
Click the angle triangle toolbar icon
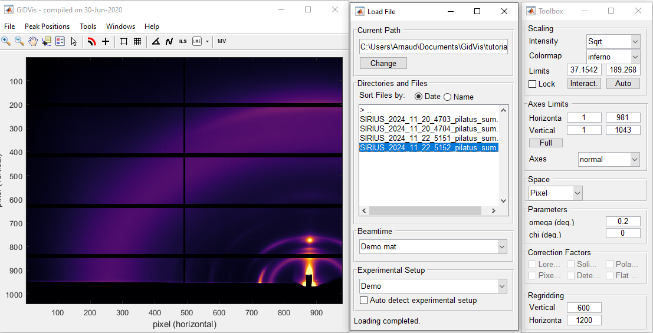coord(156,41)
